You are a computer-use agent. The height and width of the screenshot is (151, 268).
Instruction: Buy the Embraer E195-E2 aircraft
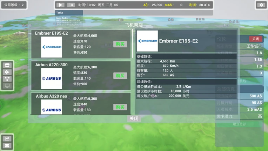click(120, 44)
